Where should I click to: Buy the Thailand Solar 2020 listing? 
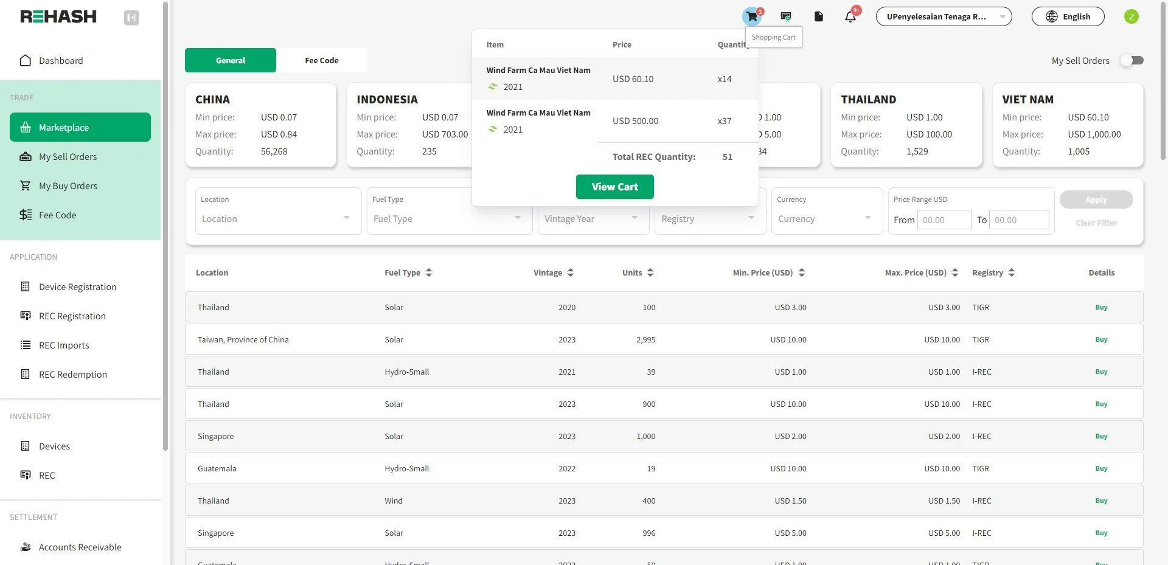(1101, 307)
